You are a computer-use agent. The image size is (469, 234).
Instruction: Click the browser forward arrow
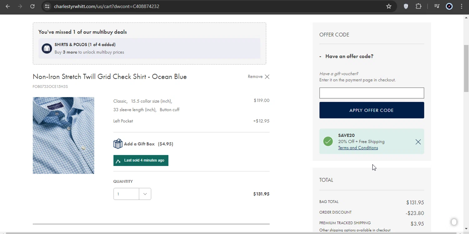click(x=20, y=6)
